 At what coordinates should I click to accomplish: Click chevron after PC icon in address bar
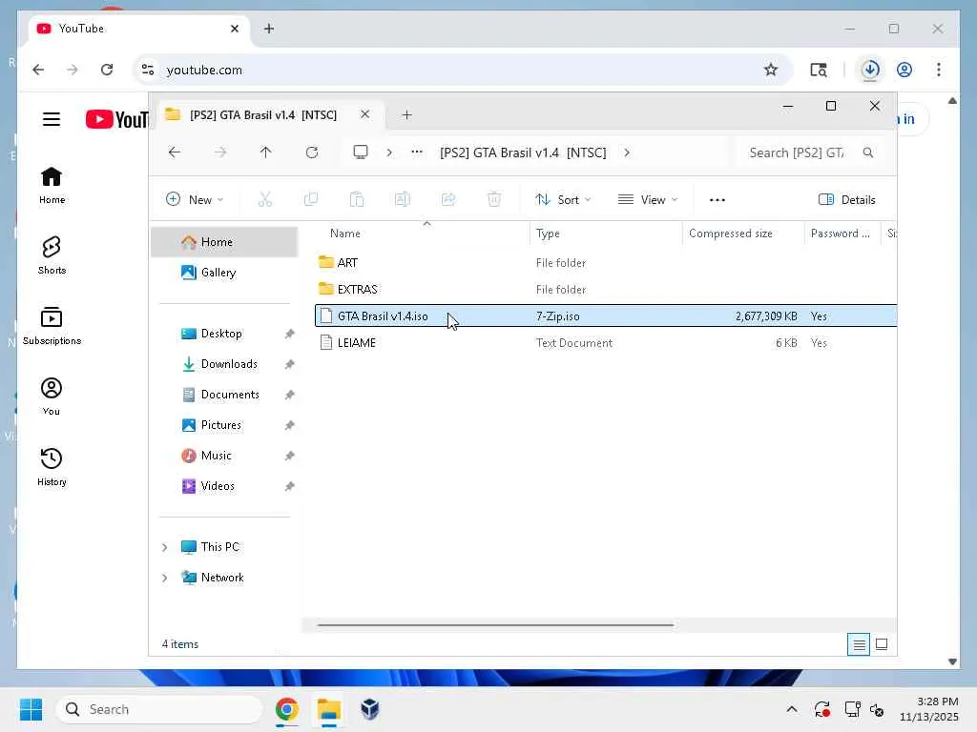click(x=389, y=152)
